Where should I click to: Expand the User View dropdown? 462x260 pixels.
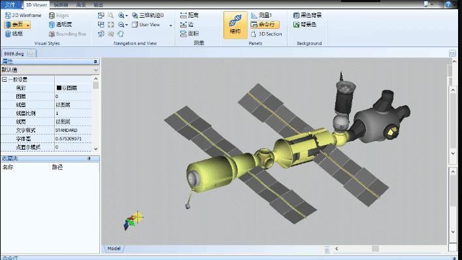tap(171, 25)
